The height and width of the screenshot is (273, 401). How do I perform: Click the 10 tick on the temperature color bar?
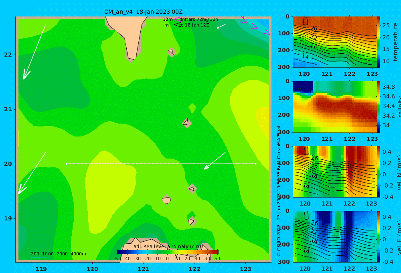386,61
